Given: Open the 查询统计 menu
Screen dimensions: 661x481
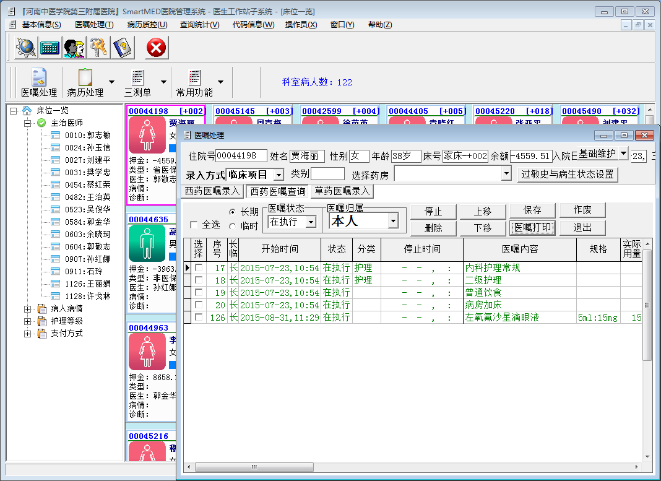Looking at the screenshot, I should click(199, 25).
